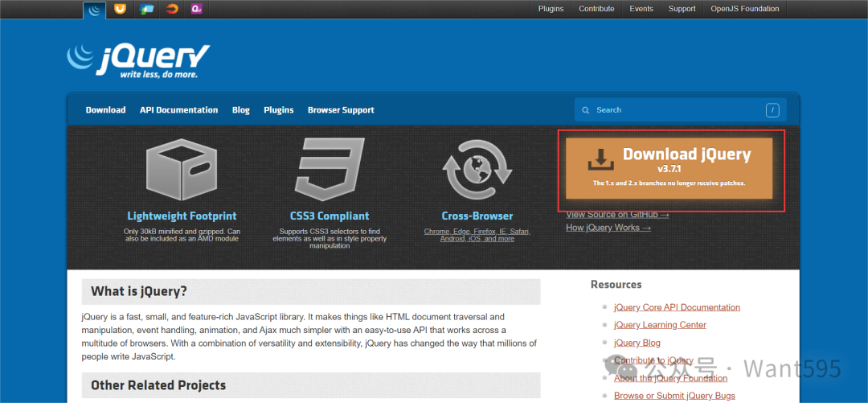Open jQuery Core API Documentation link
The image size is (868, 403).
click(x=677, y=307)
